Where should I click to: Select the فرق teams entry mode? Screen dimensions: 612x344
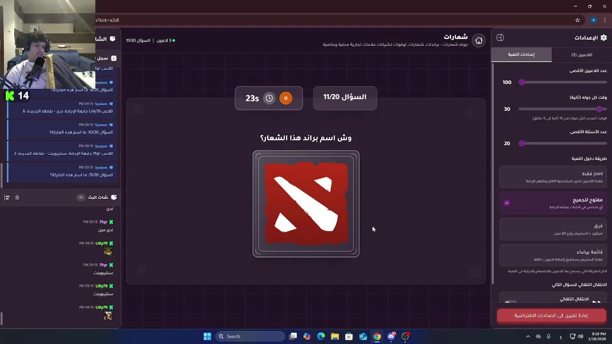click(553, 229)
